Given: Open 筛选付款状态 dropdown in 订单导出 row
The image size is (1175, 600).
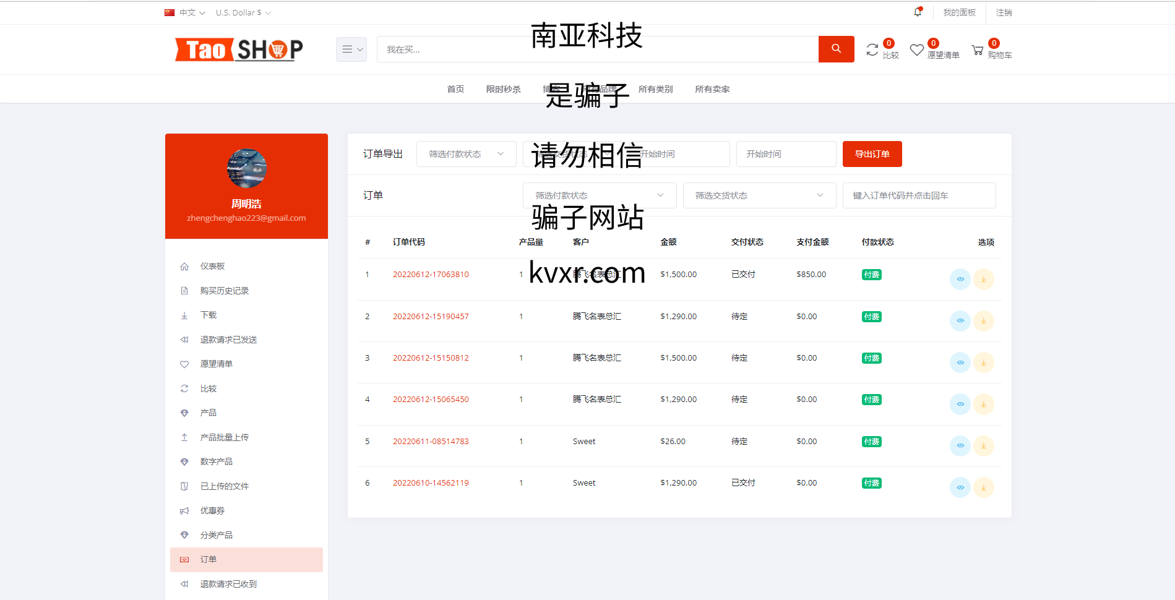Looking at the screenshot, I should pyautogui.click(x=467, y=154).
